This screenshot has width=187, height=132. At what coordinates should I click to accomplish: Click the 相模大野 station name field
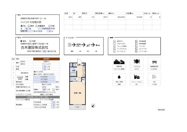[x=27, y=31]
